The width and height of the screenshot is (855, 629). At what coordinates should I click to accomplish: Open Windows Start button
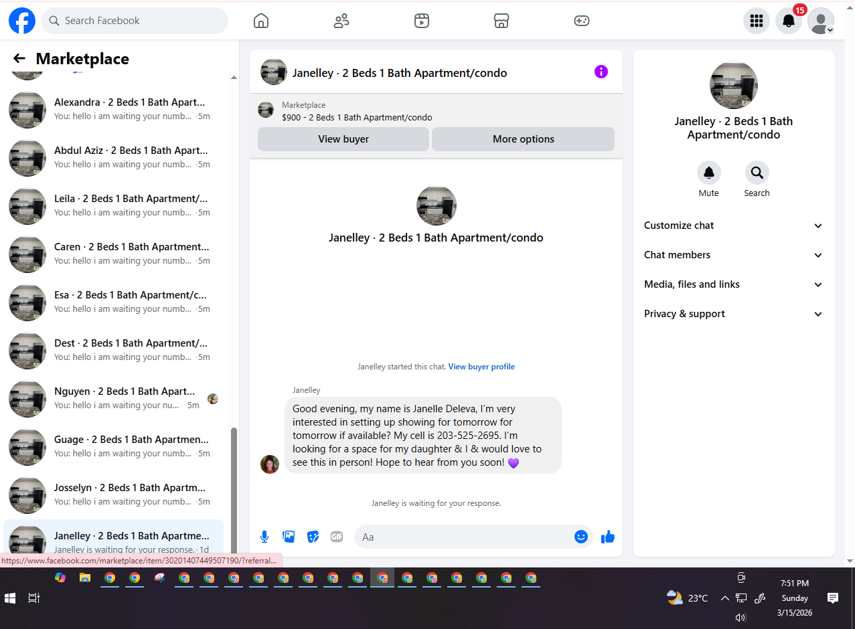10,598
